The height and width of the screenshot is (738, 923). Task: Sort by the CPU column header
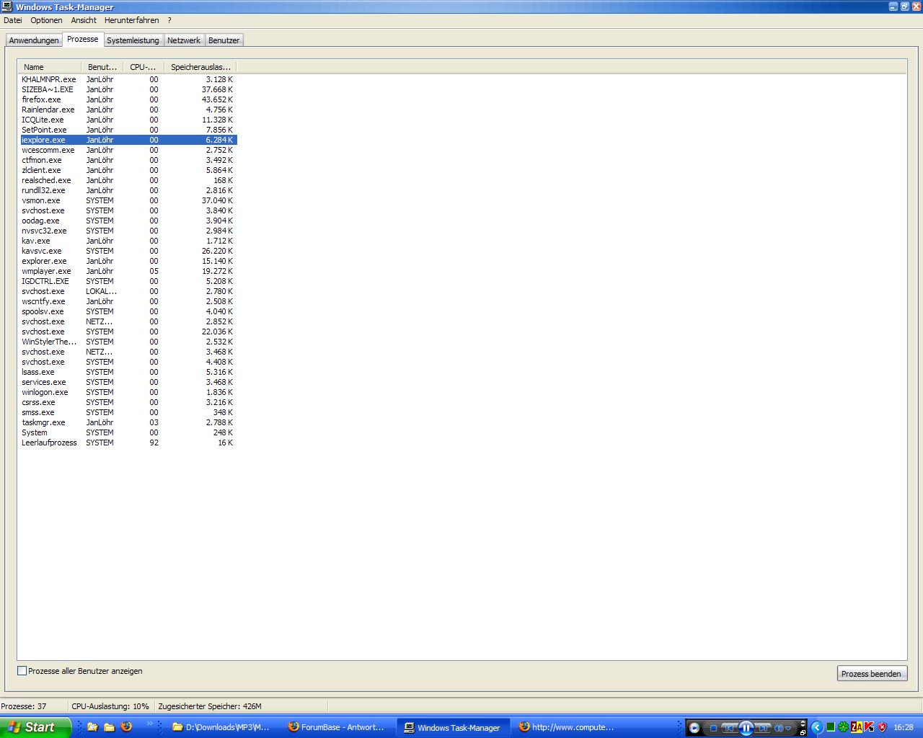click(143, 67)
